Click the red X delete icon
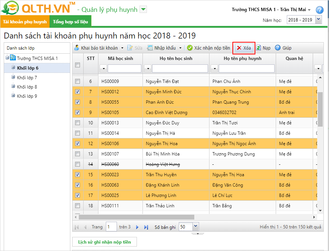The image size is (329, 251). coord(239,48)
